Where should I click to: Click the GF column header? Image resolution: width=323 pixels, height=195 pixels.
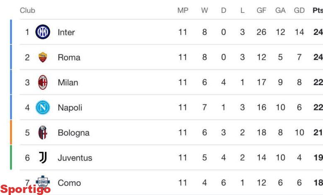coord(261,10)
